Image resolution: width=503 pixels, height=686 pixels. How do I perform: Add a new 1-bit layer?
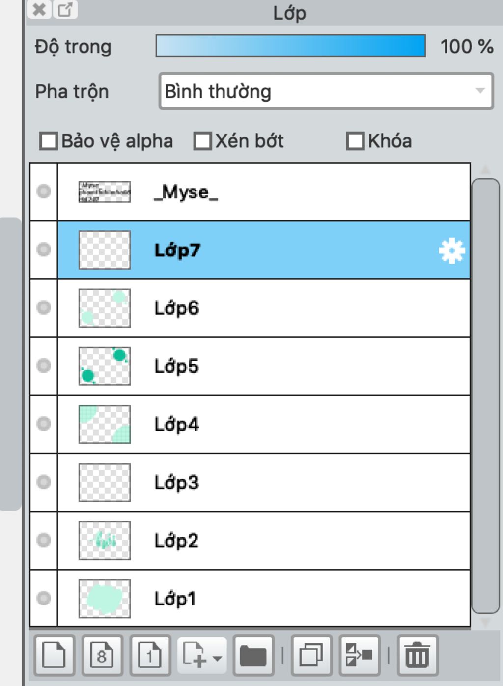(150, 655)
